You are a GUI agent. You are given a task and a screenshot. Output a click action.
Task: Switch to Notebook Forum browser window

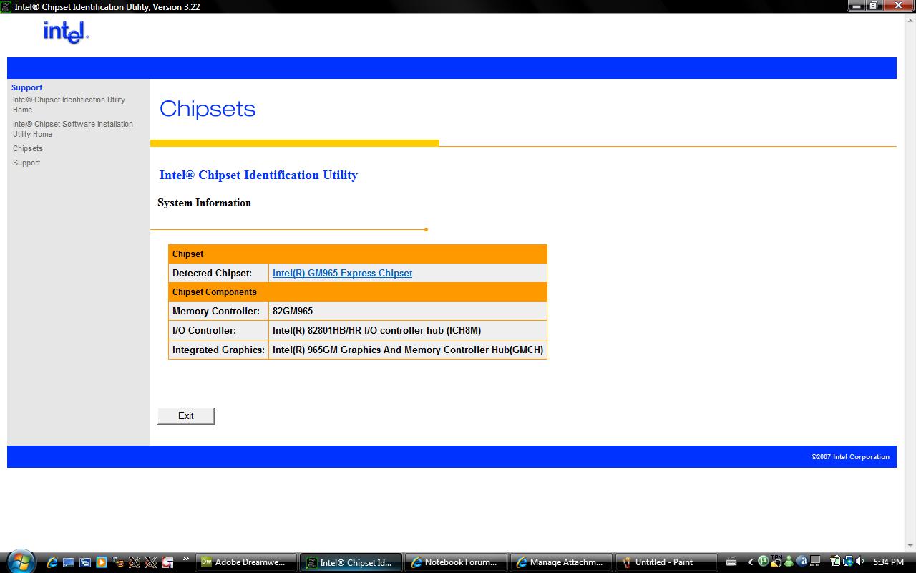coord(456,562)
